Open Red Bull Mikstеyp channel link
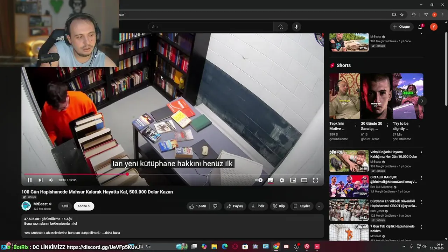The image size is (448, 252). 382,187
